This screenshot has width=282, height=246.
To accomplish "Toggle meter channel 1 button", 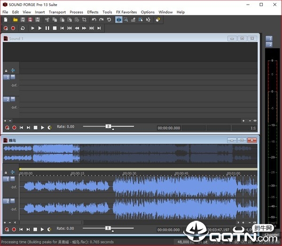I will (x=269, y=38).
